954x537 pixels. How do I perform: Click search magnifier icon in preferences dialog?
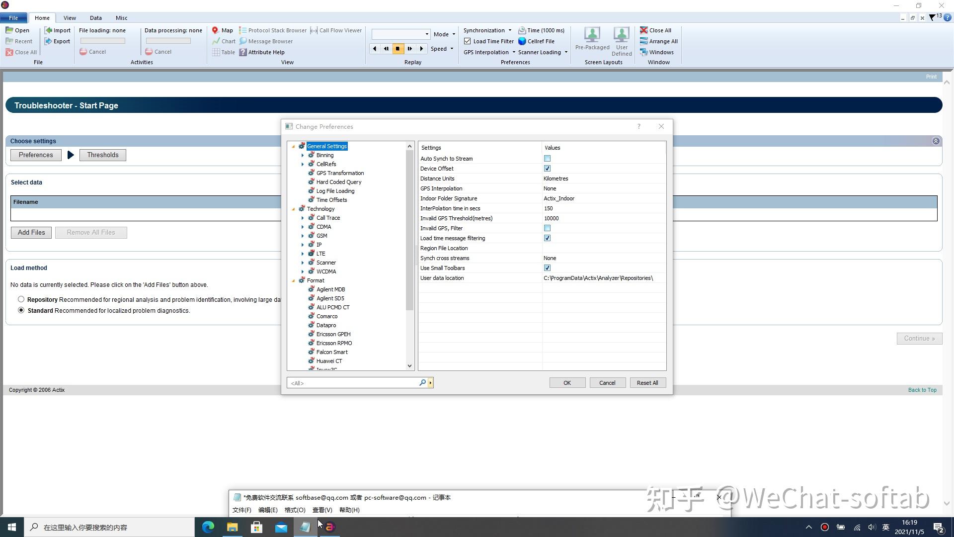coord(422,383)
